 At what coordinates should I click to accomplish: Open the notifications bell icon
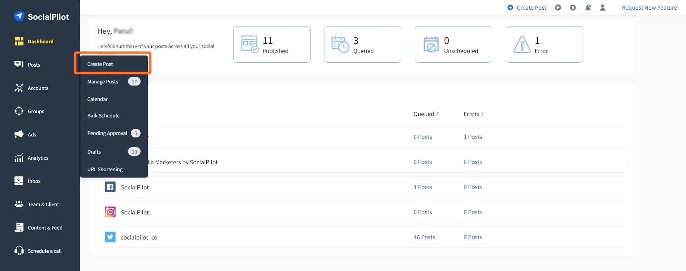click(x=588, y=8)
